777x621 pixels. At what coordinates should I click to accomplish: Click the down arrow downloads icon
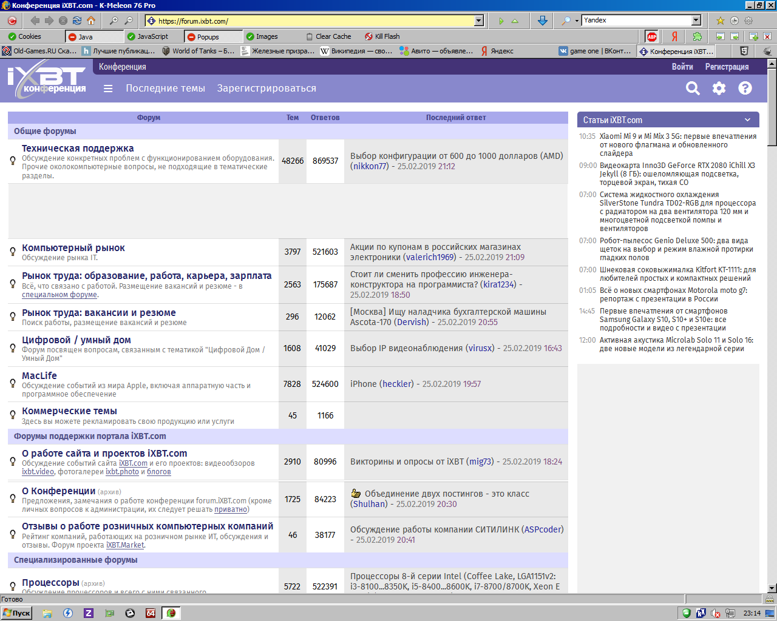pyautogui.click(x=543, y=21)
